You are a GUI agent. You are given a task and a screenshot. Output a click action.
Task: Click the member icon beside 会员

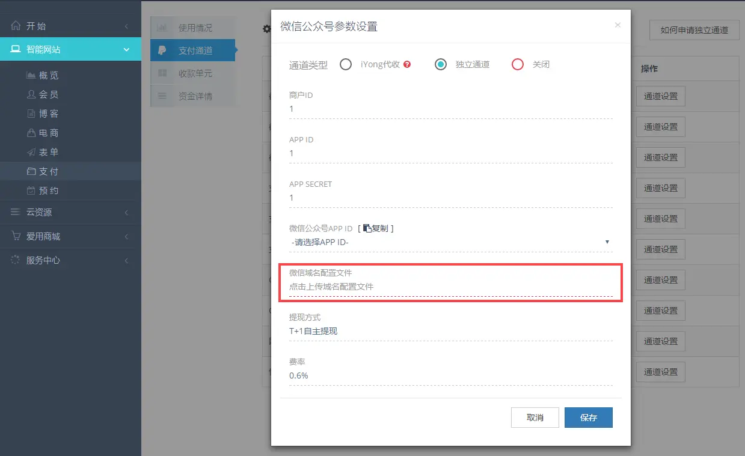[32, 95]
